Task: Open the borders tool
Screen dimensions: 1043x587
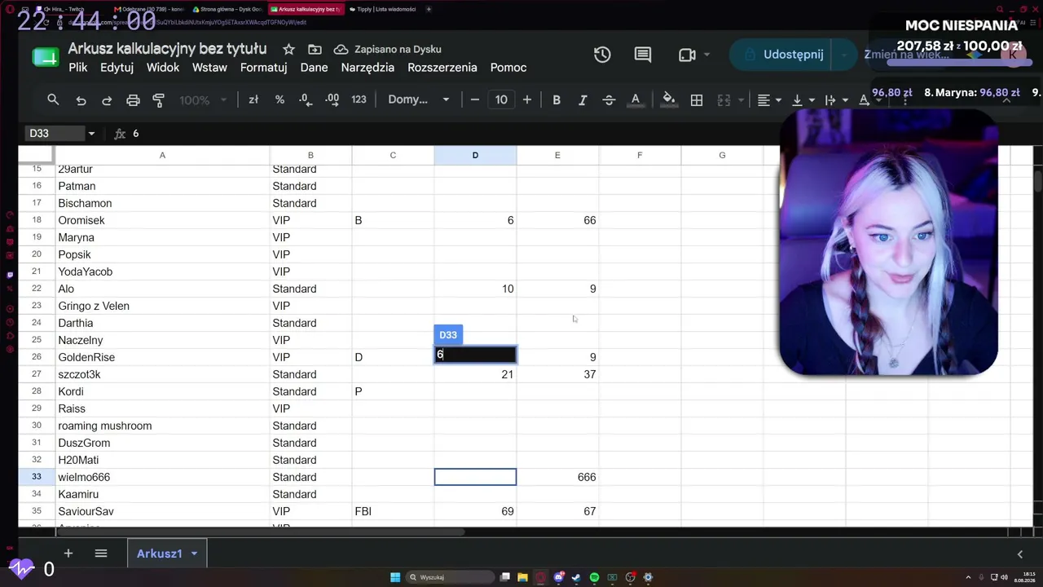Action: click(x=697, y=99)
